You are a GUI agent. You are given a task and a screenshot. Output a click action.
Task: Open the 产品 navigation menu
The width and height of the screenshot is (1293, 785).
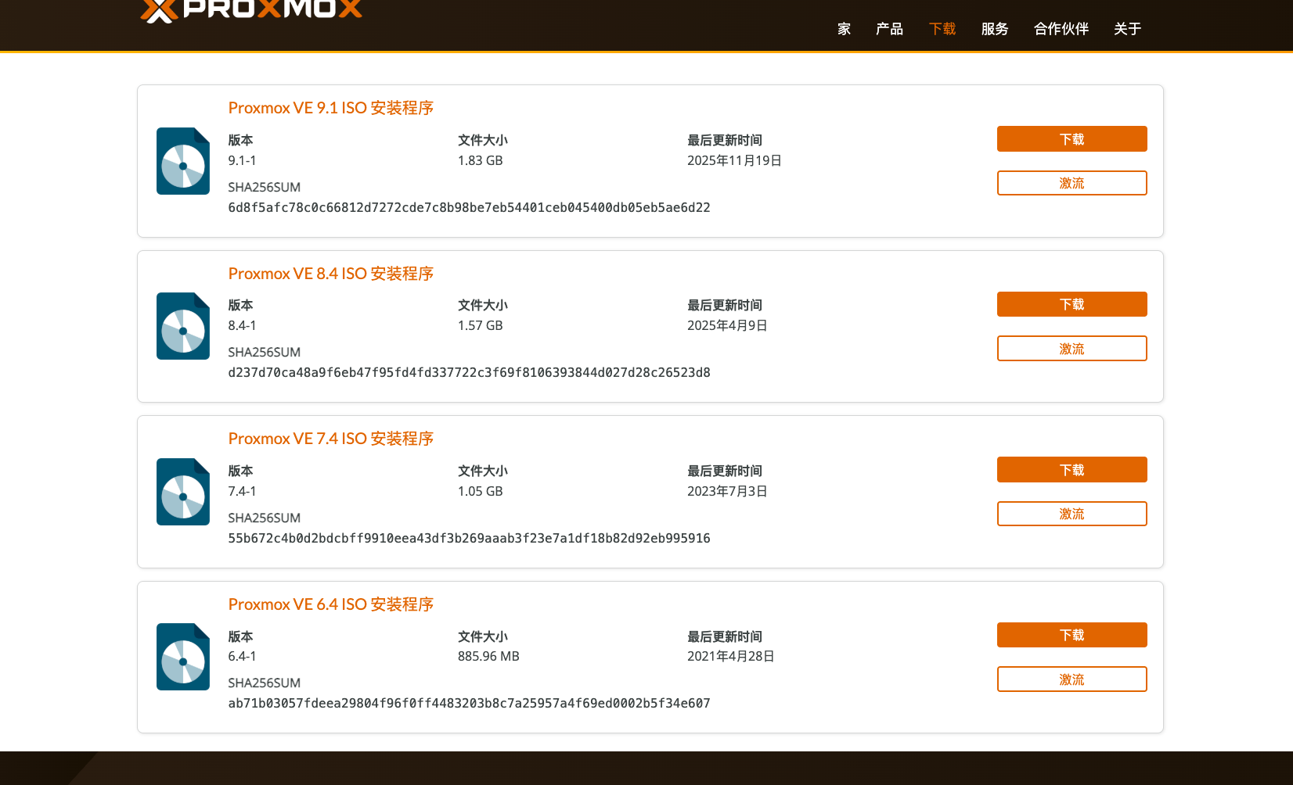[889, 29]
